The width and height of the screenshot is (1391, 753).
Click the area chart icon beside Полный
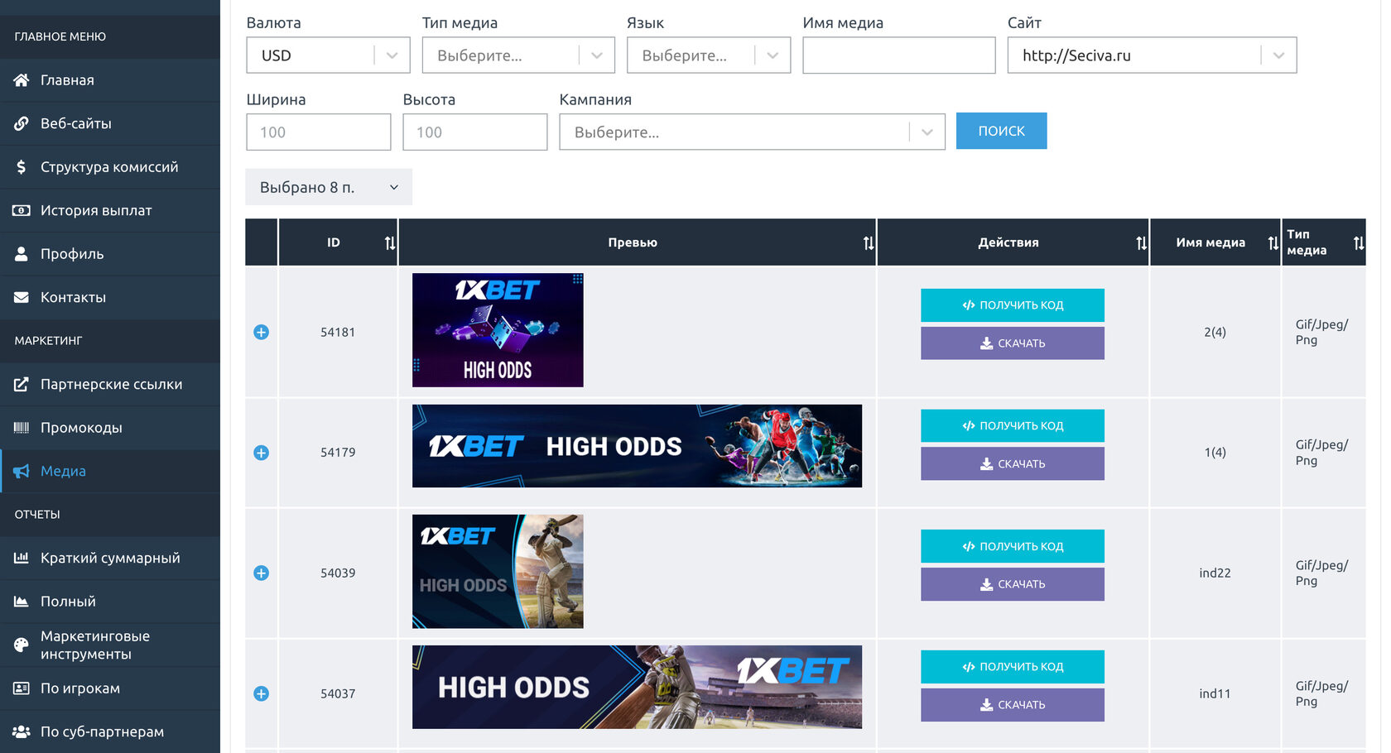[22, 602]
